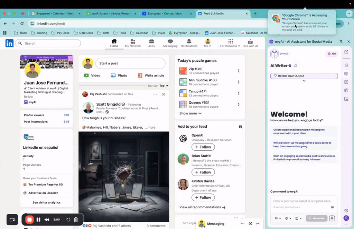Follow OpenAI
This screenshot has height=229, width=354.
[x=203, y=147]
